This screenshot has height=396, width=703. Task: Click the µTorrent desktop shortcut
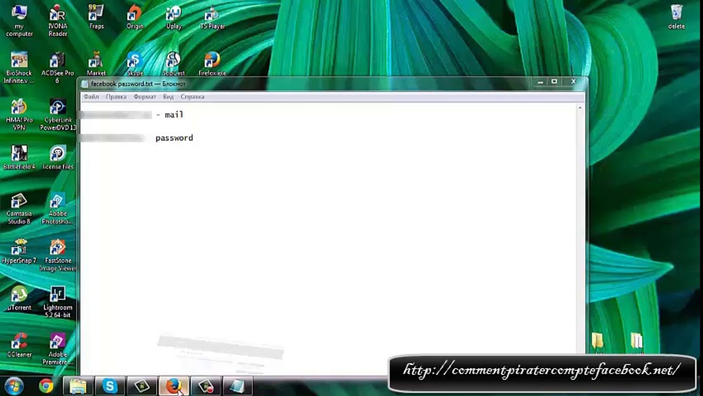[x=19, y=298]
